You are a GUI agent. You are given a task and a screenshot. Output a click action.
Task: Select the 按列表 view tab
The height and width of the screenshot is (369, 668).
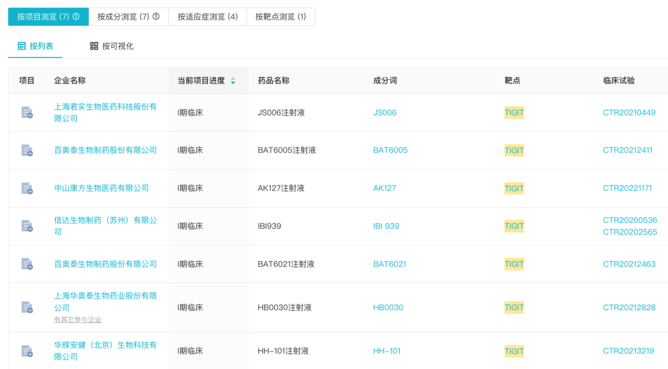pos(35,46)
